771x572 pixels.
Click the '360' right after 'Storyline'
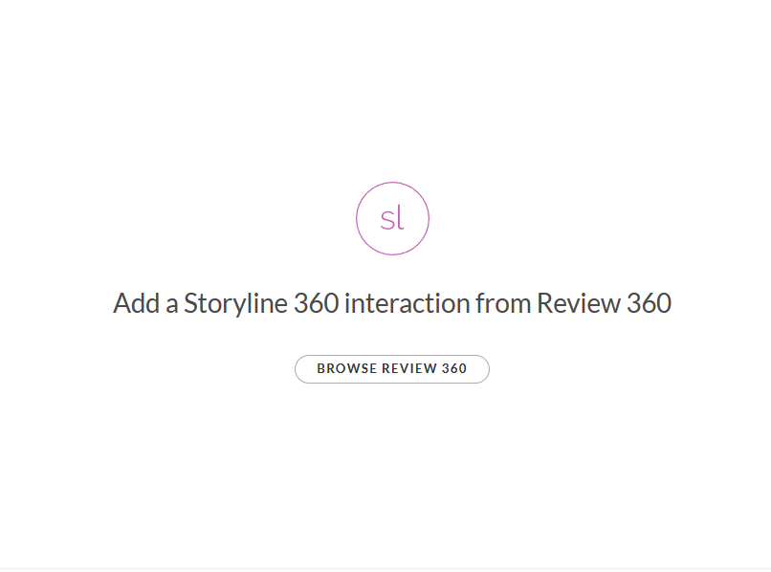[x=315, y=304]
